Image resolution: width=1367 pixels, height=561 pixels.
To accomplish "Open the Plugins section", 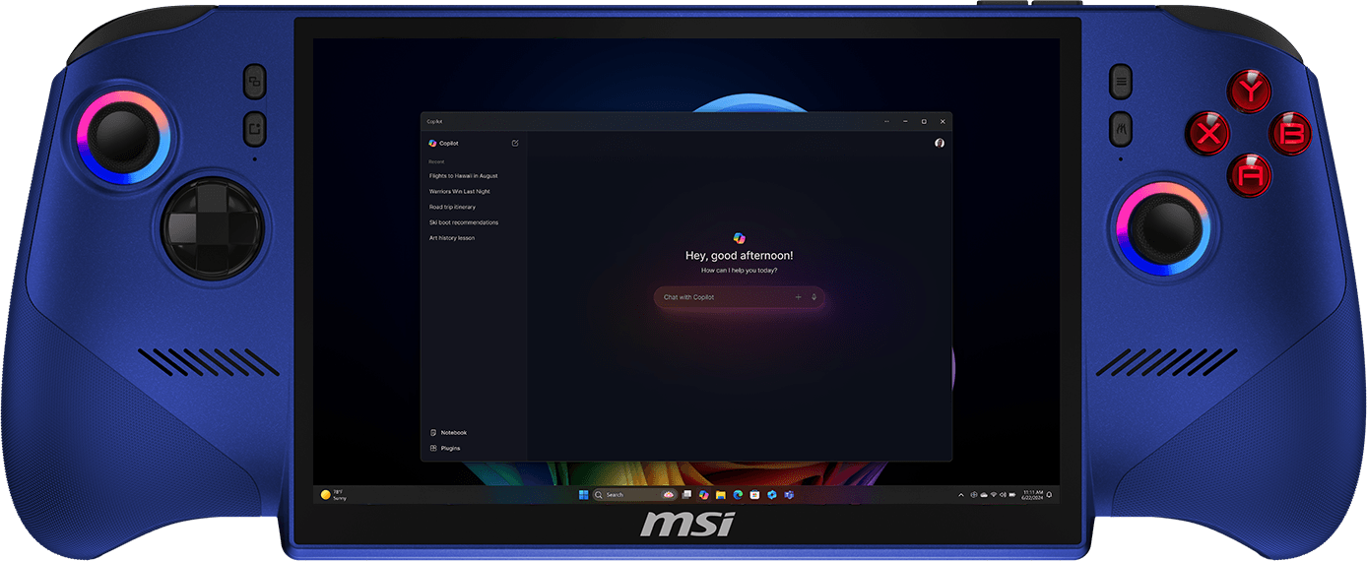I will 445,448.
